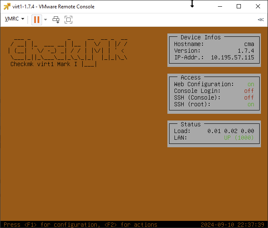Click the SSH (Console) off status
The width and height of the screenshot is (268, 228).
(x=249, y=97)
